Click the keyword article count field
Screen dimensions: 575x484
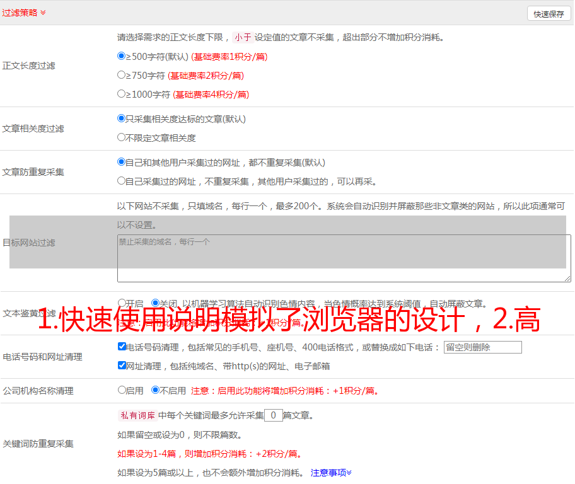(x=273, y=415)
